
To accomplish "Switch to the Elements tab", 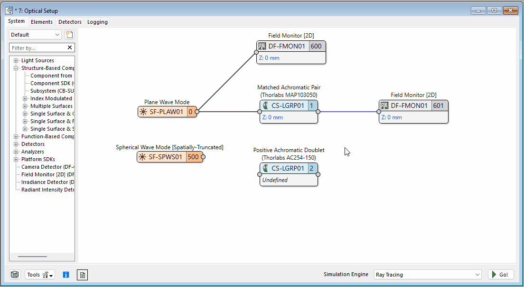I will (x=41, y=22).
